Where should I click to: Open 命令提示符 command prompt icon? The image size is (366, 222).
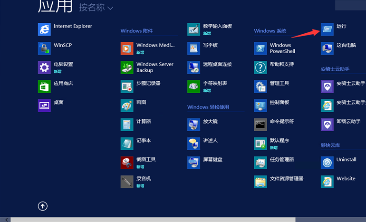[260, 125]
